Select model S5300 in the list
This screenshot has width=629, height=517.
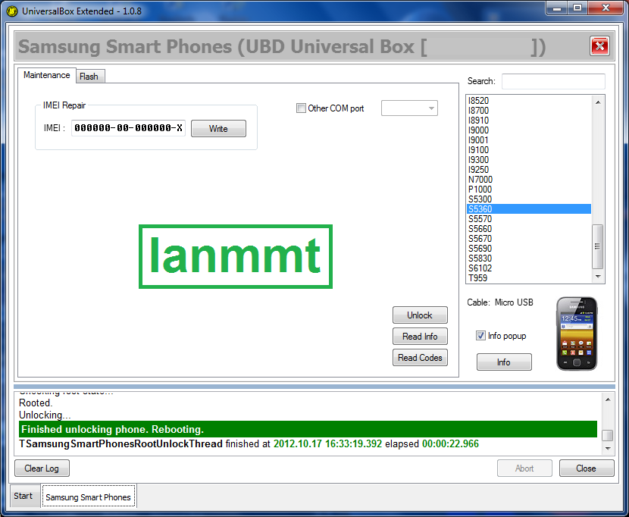coord(529,199)
